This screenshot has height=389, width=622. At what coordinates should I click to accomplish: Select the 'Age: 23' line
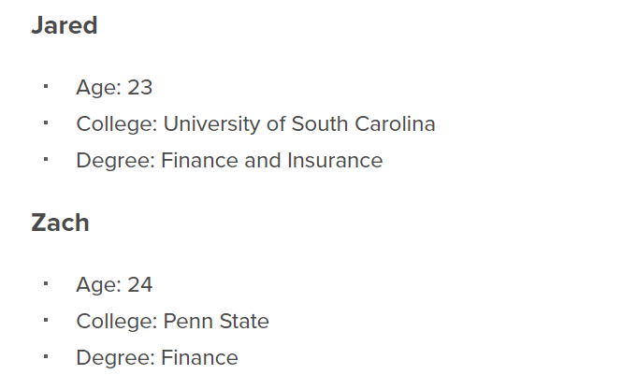114,87
